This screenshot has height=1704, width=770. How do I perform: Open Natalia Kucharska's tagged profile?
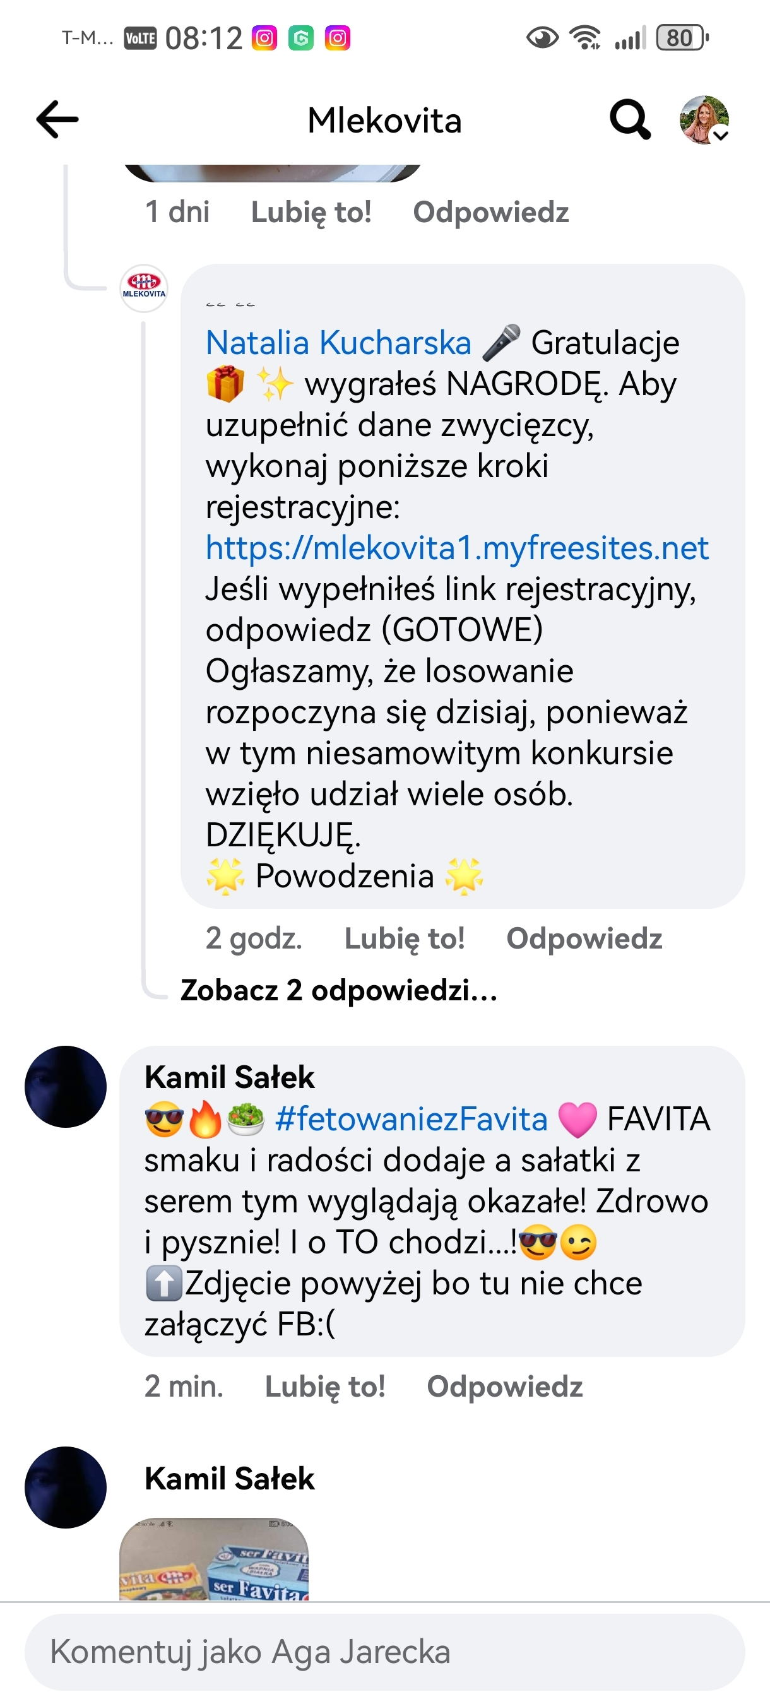339,343
